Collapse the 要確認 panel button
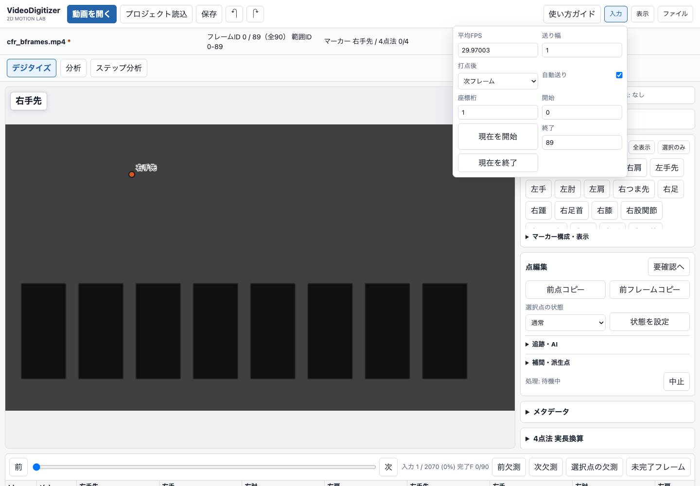This screenshot has height=486, width=700. click(x=668, y=267)
